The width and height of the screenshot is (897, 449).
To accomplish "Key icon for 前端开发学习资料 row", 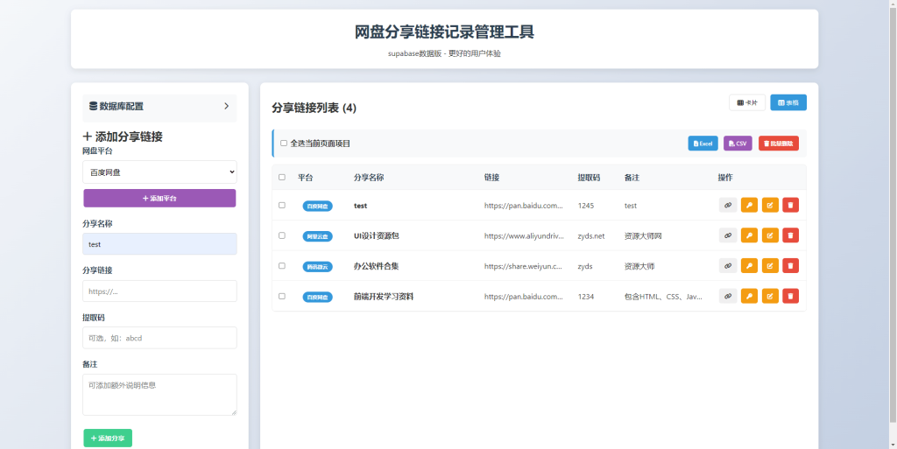I will [749, 296].
